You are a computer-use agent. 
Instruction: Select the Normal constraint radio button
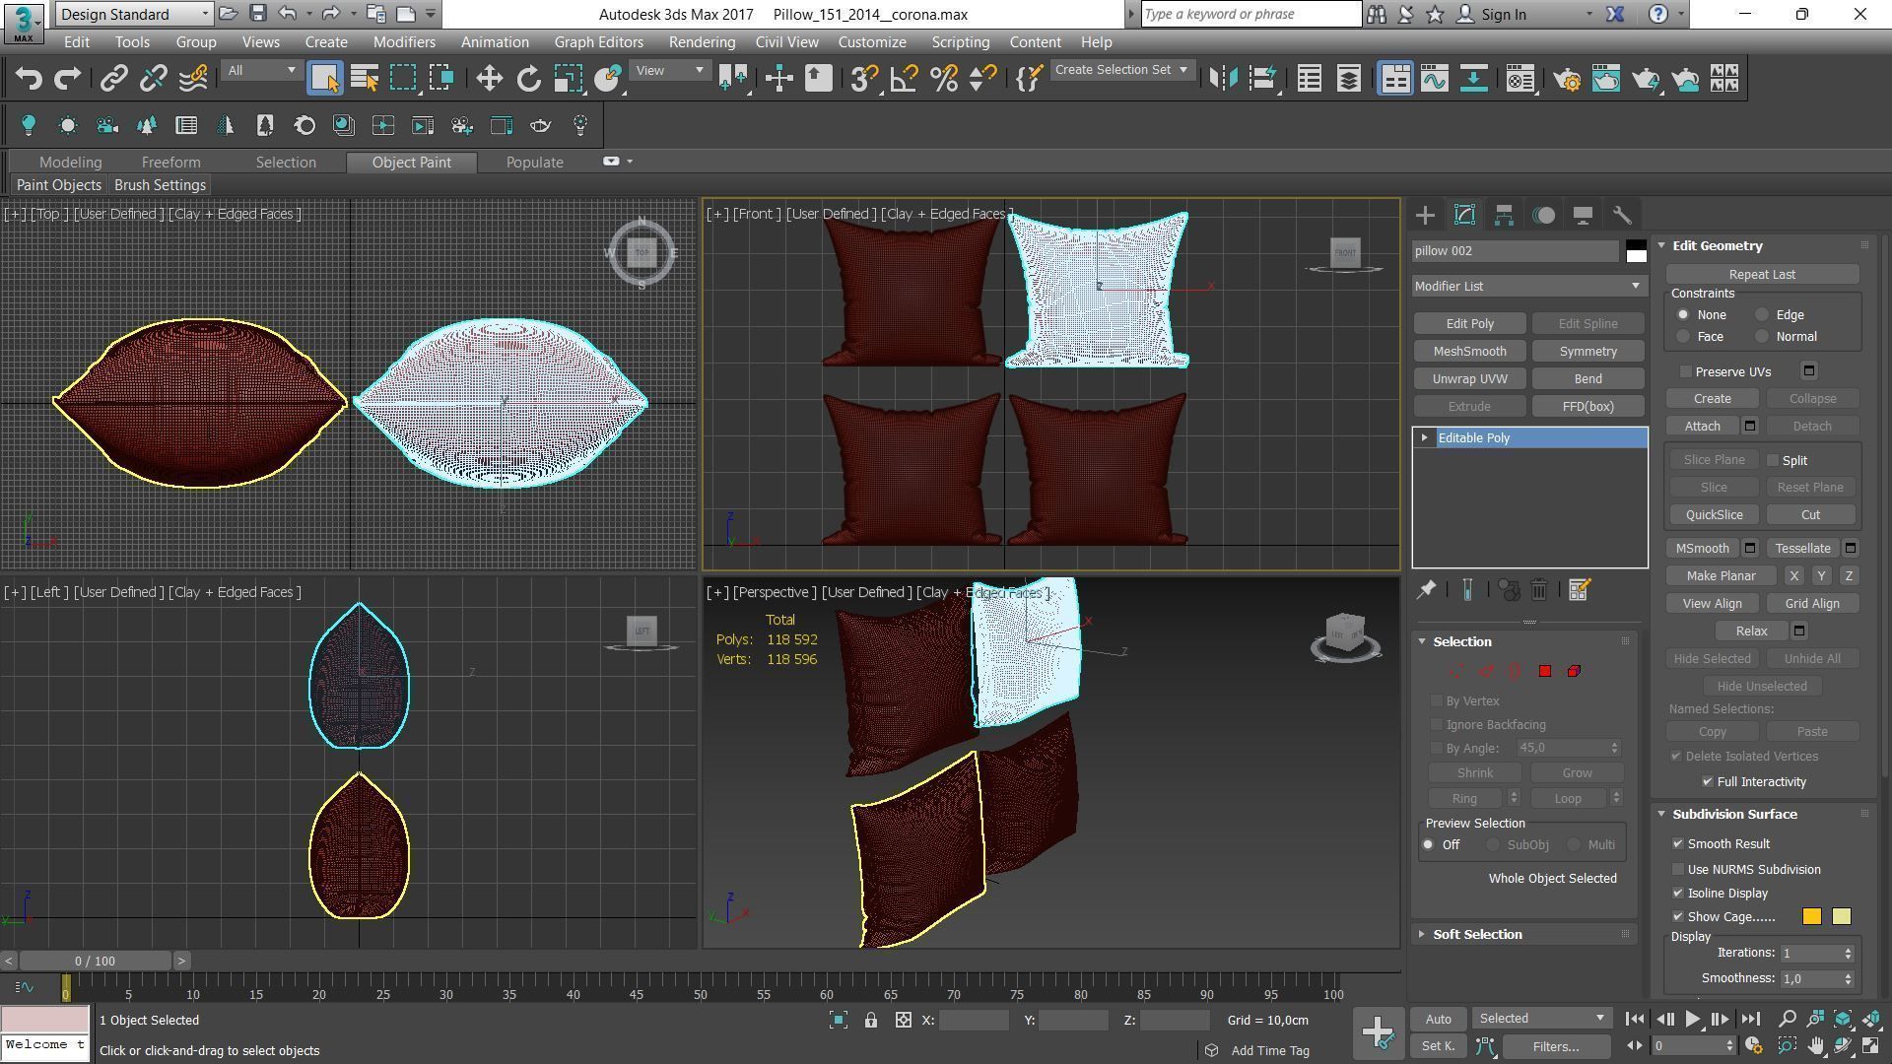[1762, 337]
